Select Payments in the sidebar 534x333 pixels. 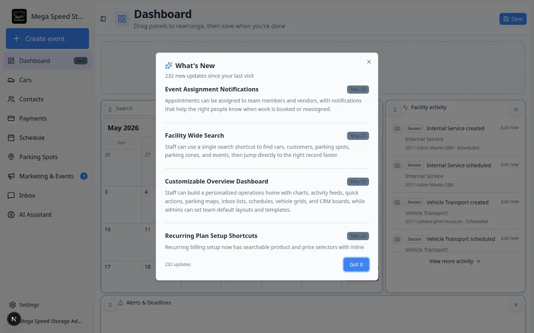tap(47, 118)
